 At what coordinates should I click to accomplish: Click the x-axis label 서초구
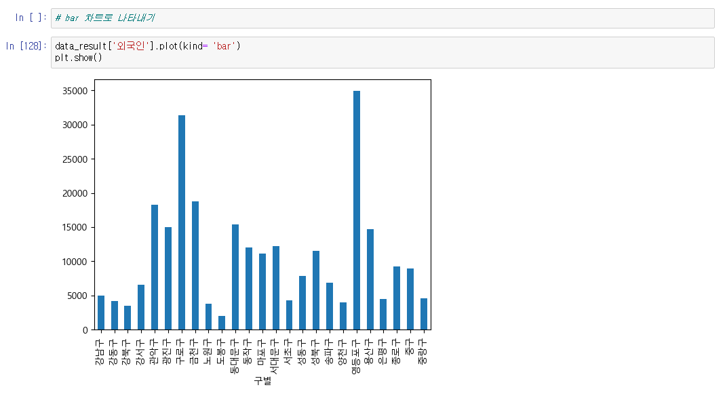tap(288, 353)
